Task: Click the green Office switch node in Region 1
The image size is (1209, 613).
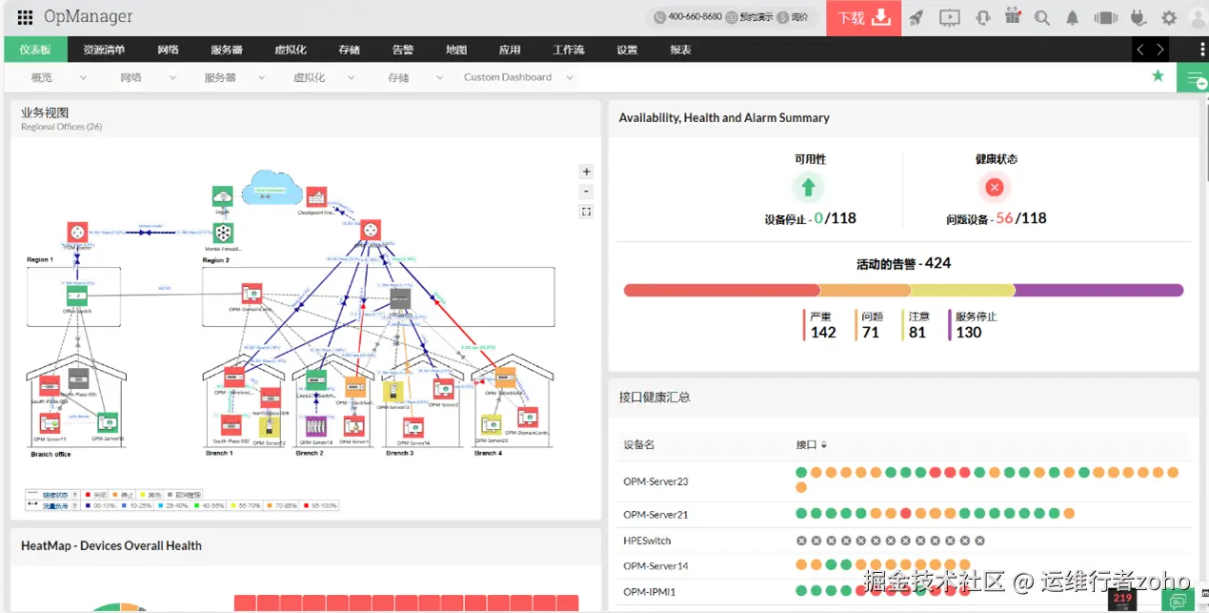Action: [x=75, y=296]
